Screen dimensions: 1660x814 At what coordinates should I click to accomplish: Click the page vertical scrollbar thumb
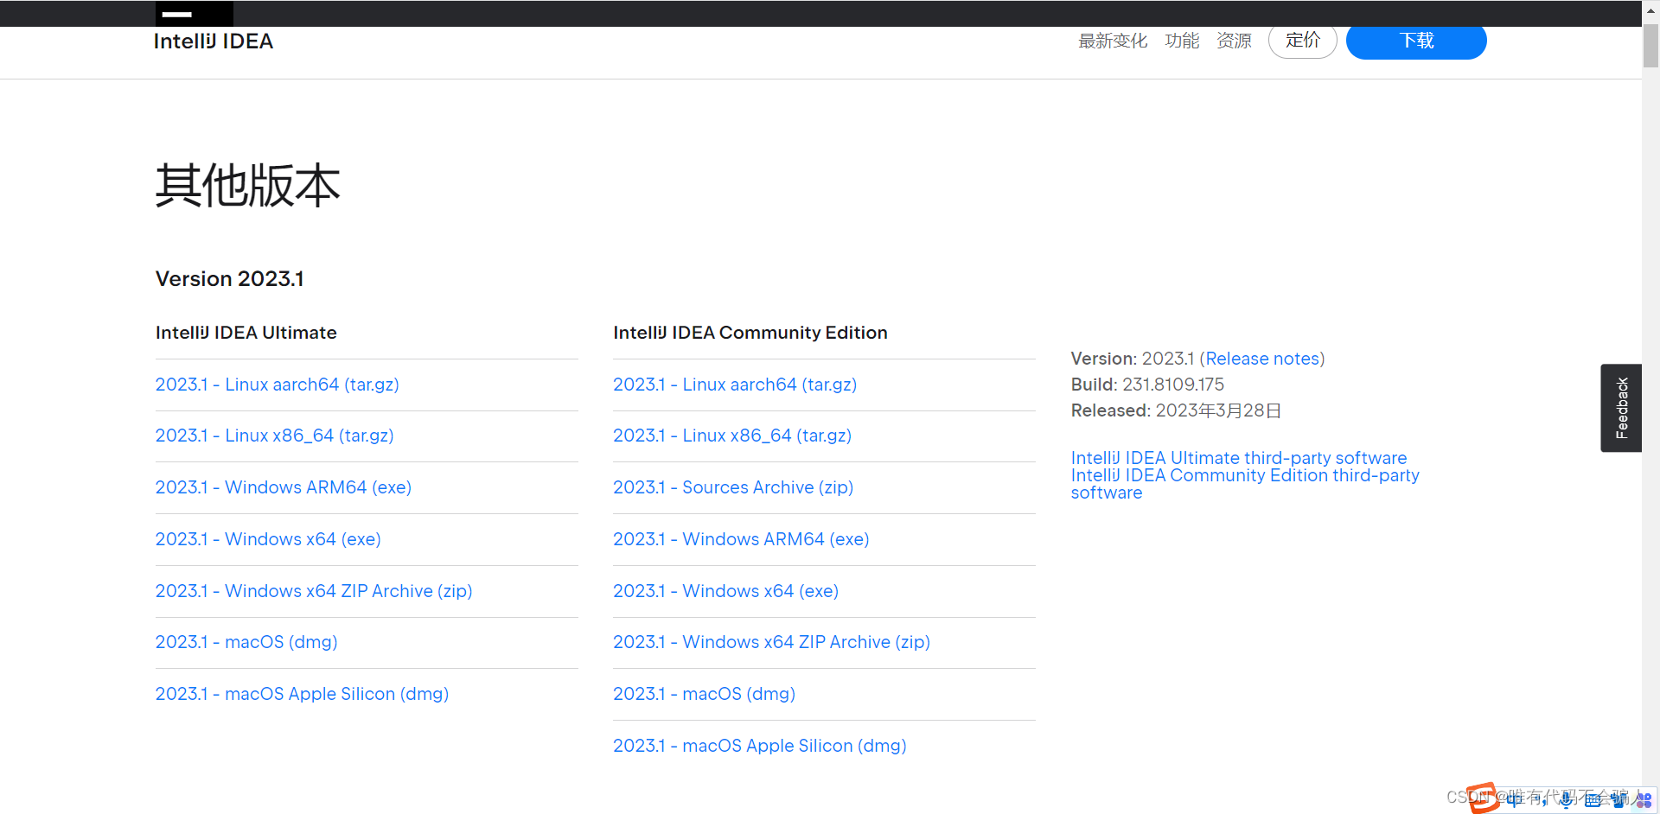pyautogui.click(x=1650, y=45)
